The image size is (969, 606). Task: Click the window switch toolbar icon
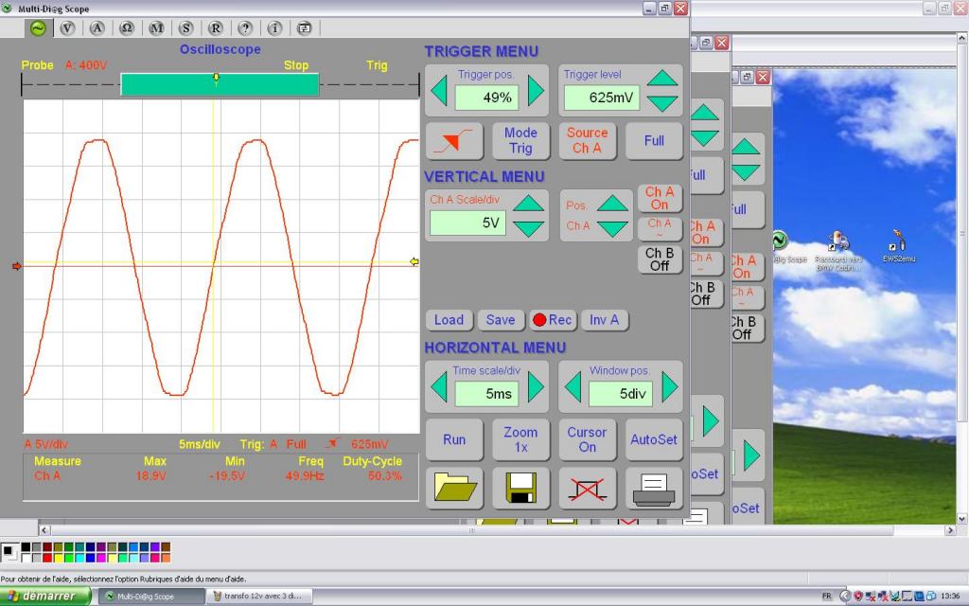point(304,27)
